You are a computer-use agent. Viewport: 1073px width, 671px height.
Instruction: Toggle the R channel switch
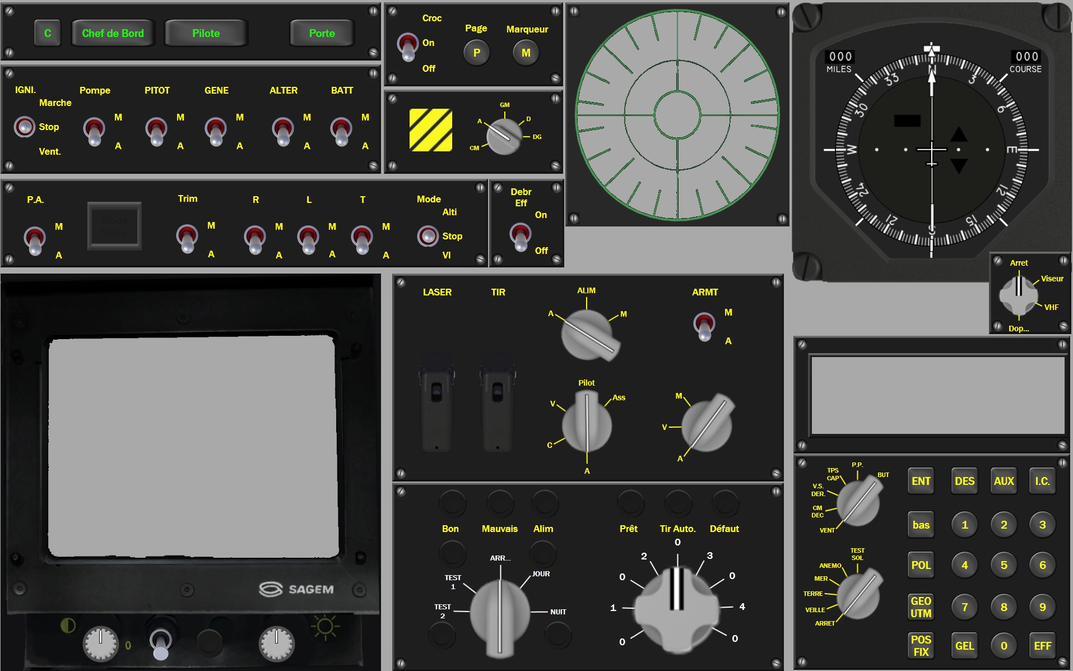pos(255,240)
